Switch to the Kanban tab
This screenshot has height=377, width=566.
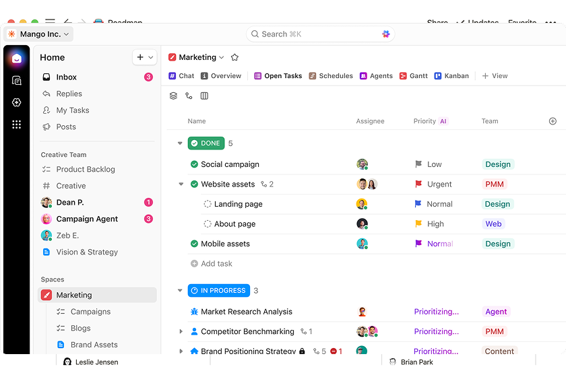(451, 76)
